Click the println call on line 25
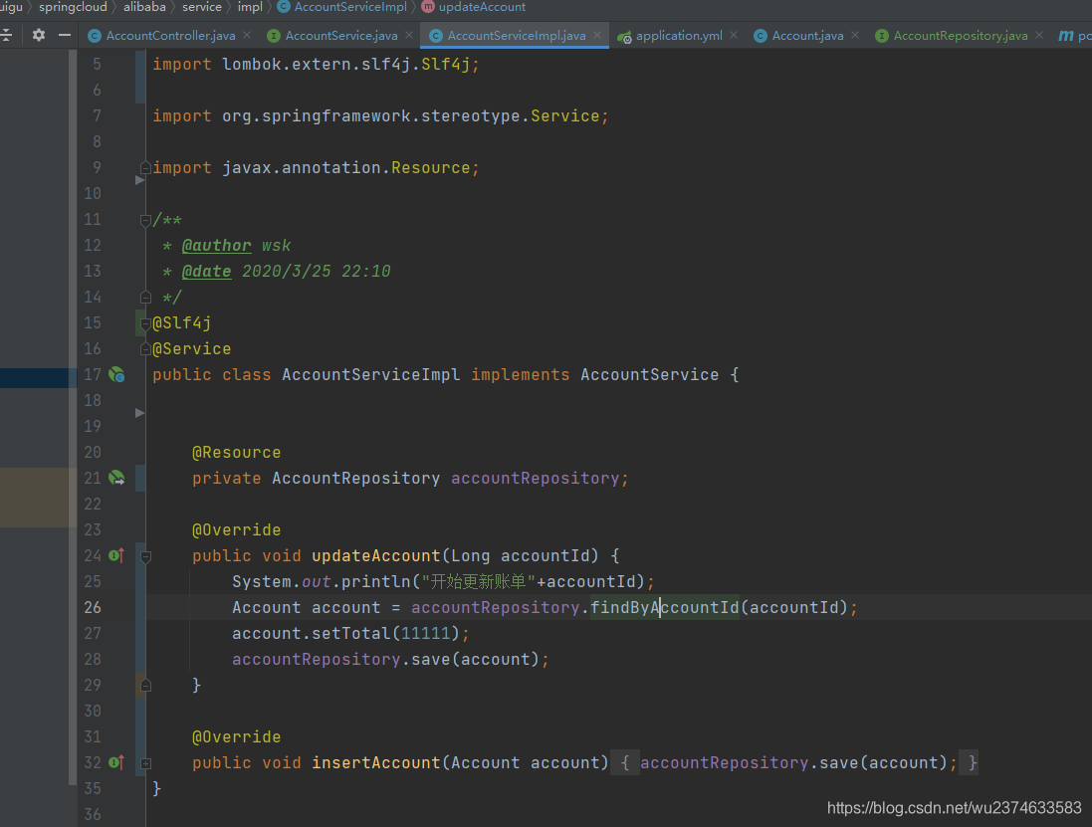 click(x=376, y=582)
